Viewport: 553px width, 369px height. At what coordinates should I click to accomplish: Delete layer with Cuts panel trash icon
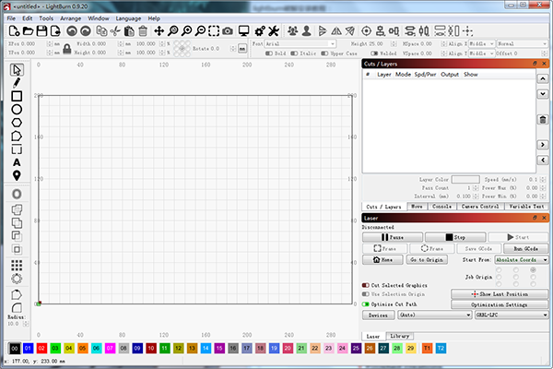pyautogui.click(x=543, y=119)
